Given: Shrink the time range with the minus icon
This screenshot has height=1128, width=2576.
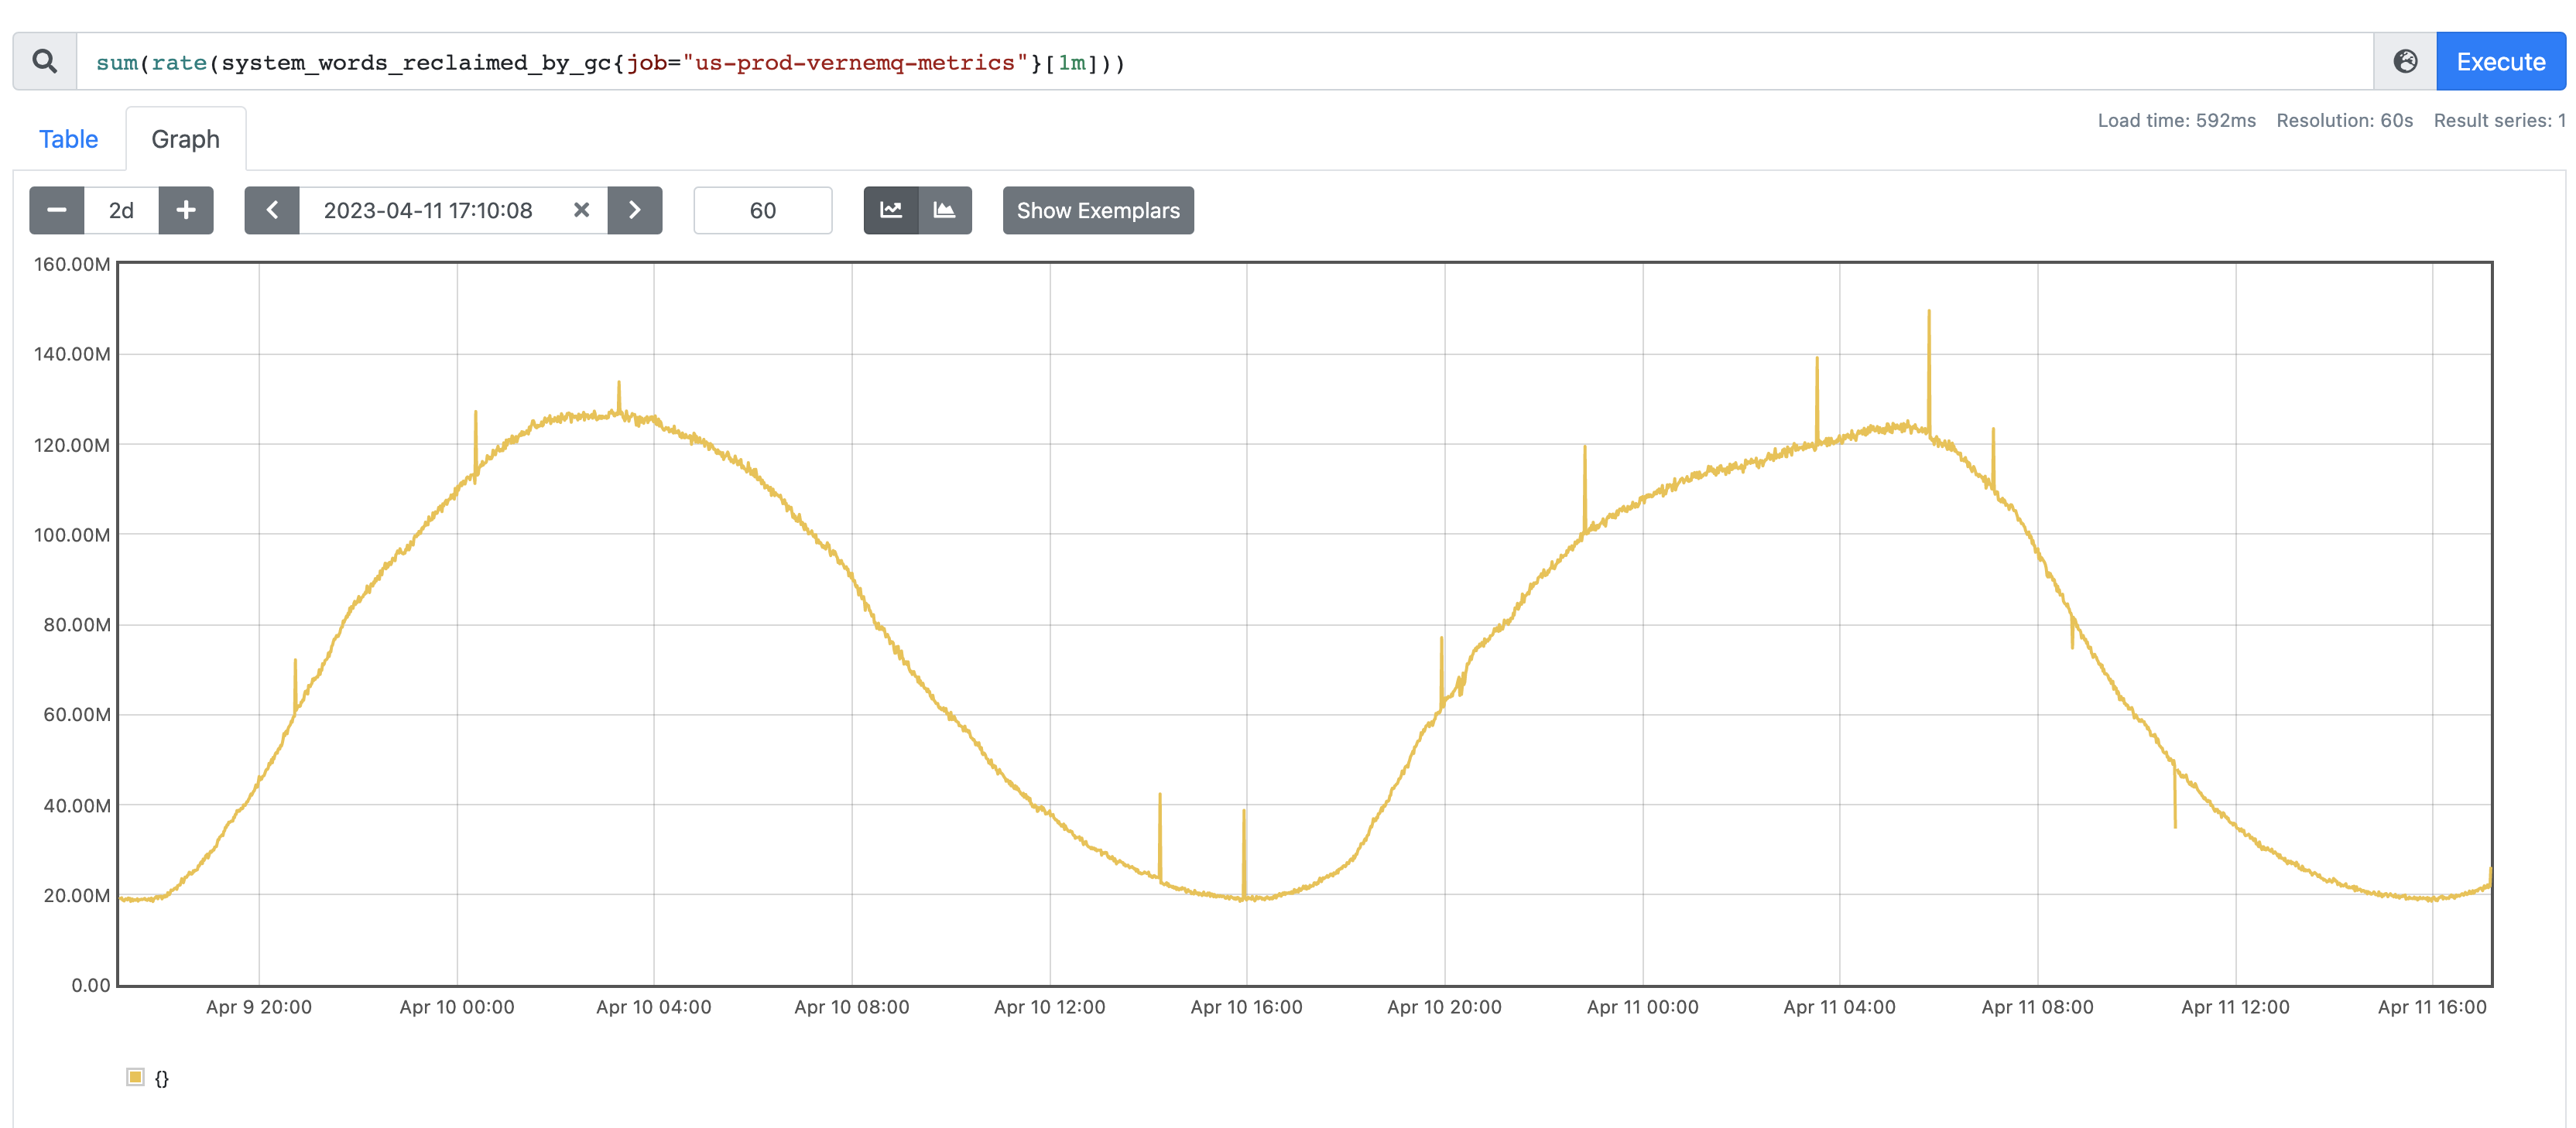Looking at the screenshot, I should click(56, 210).
